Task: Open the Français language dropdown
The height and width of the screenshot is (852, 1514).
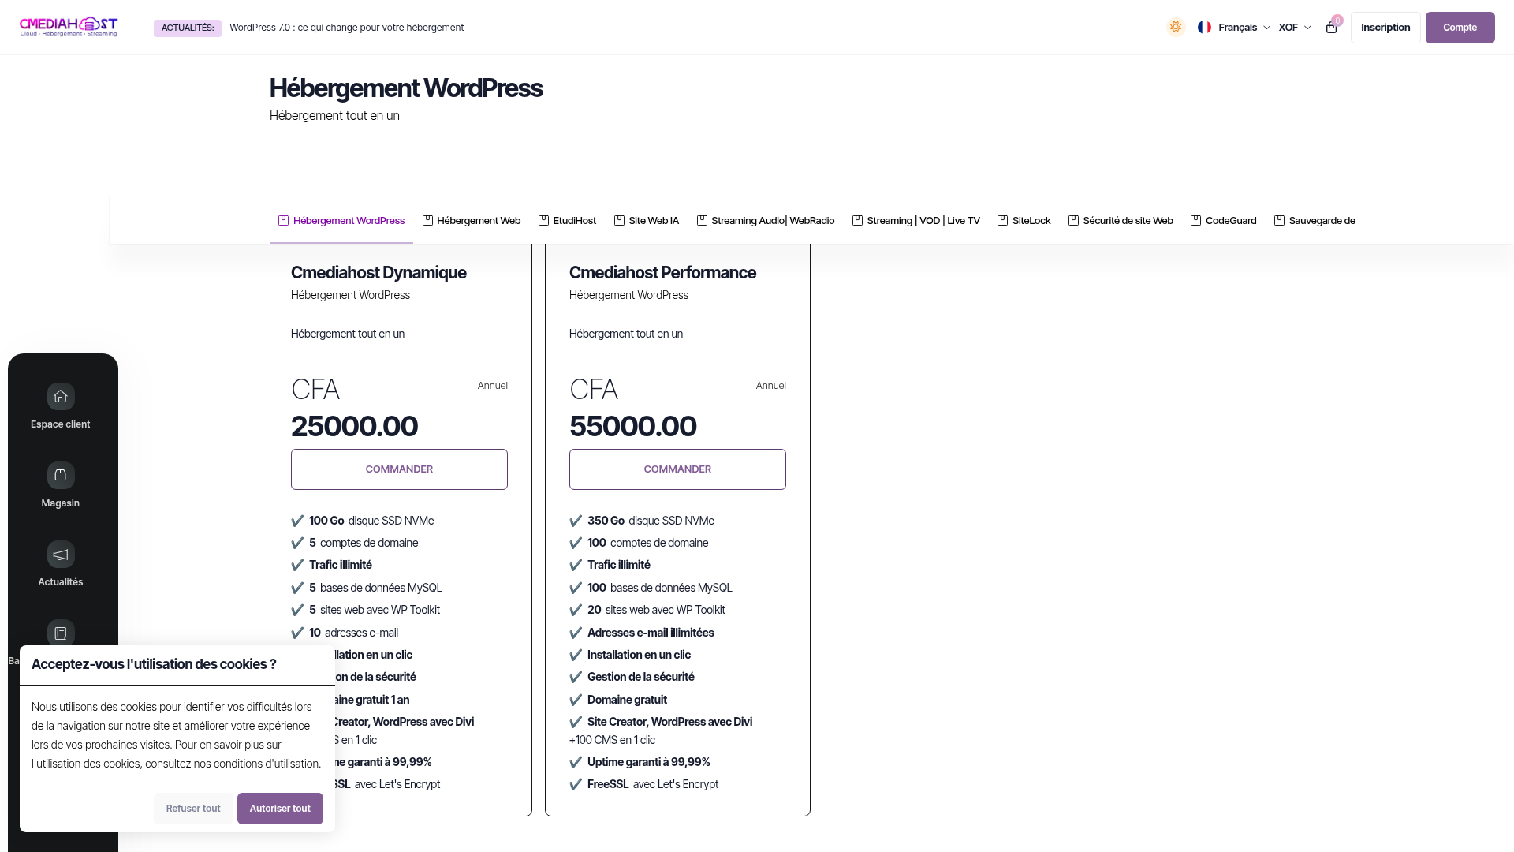Action: coord(1234,28)
